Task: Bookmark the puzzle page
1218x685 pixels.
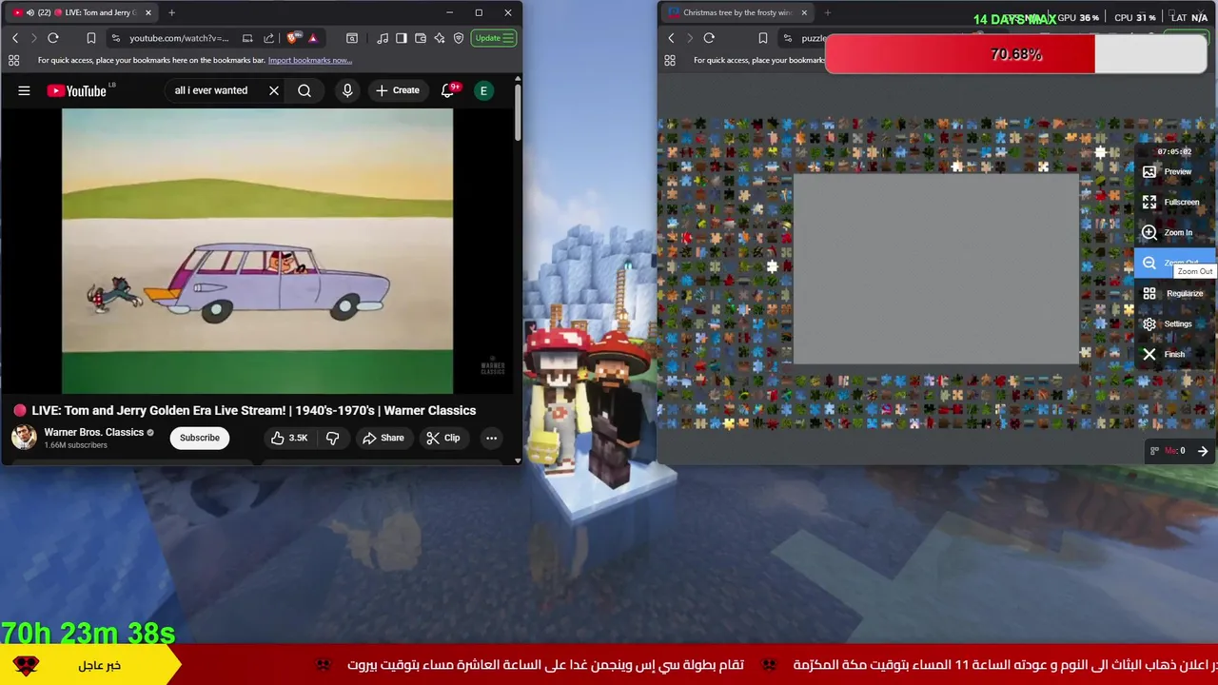Action: (x=763, y=38)
